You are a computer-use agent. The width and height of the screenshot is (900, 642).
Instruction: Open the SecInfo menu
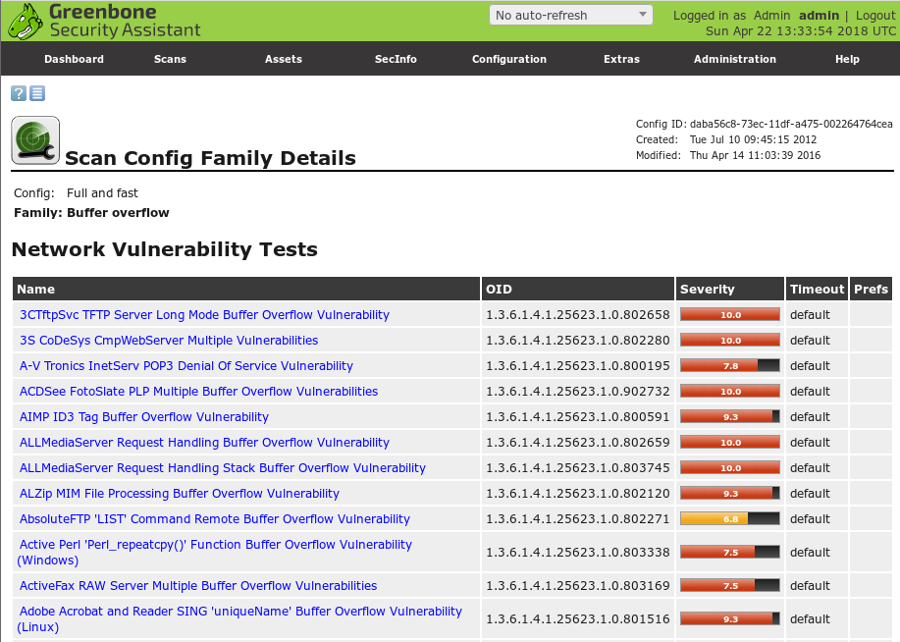[x=396, y=59]
